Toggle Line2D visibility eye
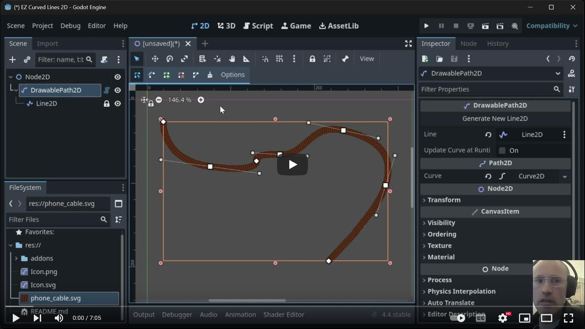 tap(117, 103)
